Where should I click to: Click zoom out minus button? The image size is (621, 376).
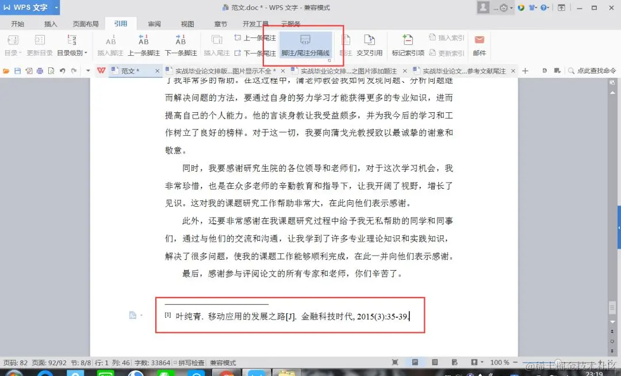[x=515, y=362]
